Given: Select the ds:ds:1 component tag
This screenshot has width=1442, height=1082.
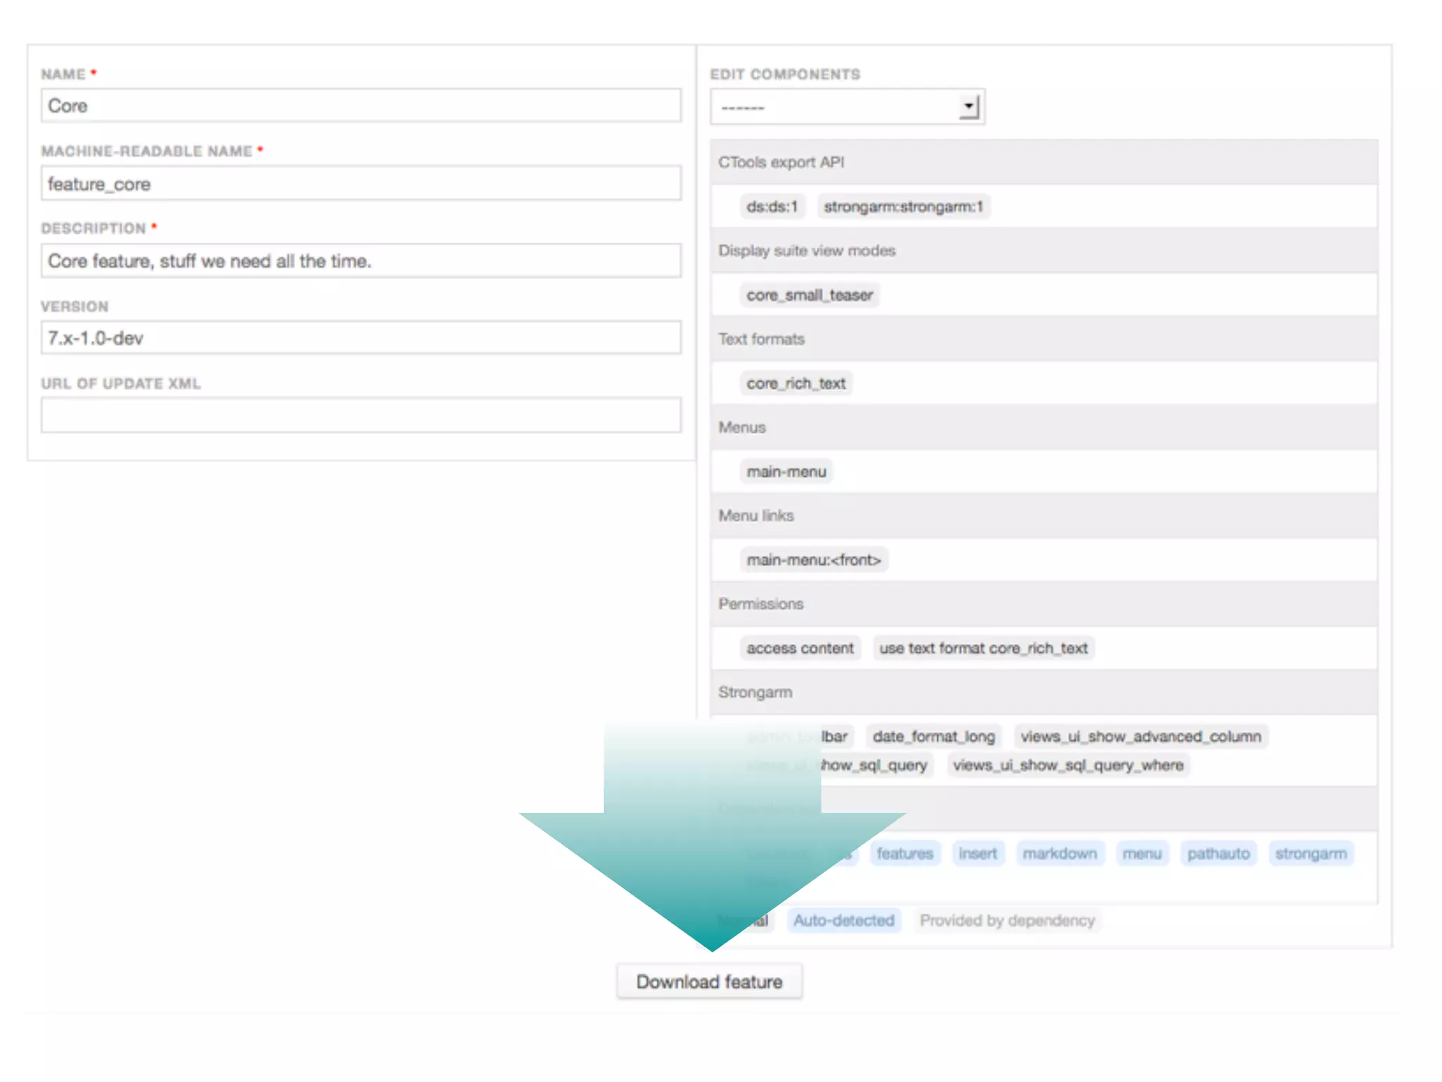Looking at the screenshot, I should click(x=772, y=206).
